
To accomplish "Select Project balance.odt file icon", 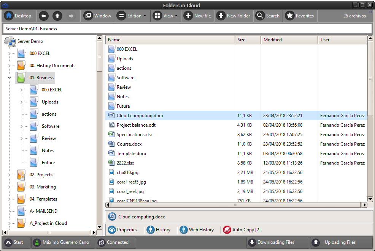I will pyautogui.click(x=111, y=125).
